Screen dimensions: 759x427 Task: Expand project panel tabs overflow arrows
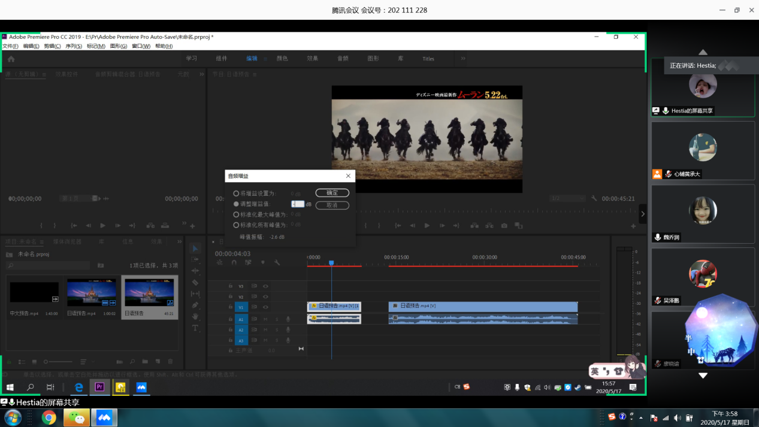179,242
